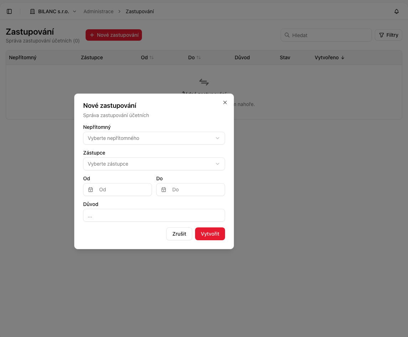The height and width of the screenshot is (337, 408).
Task: Click calendar icon in Od field
Action: coord(91,190)
